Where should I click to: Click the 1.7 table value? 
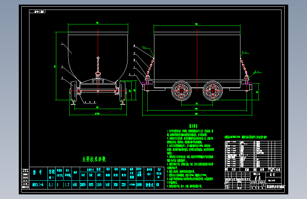67,185
